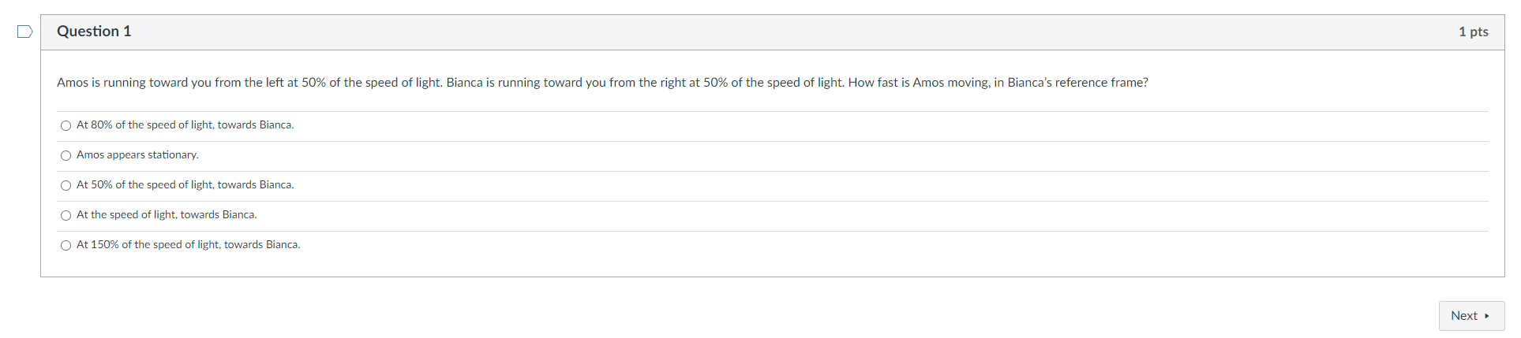The width and height of the screenshot is (1521, 338).
Task: Click sentence starting 'Bianca is running toward you'
Action: point(645,83)
